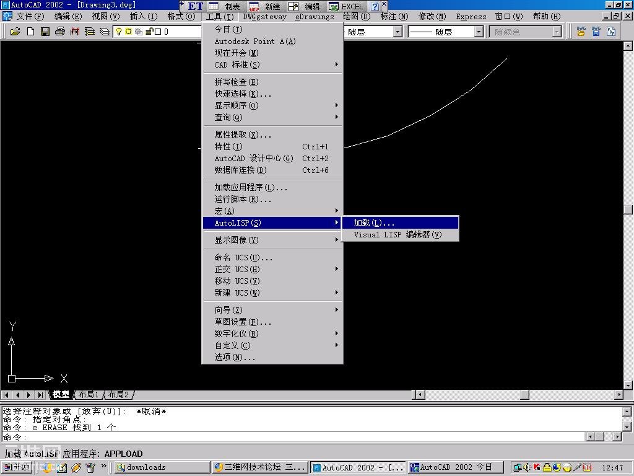Click the downloads taskbar button

162,467
